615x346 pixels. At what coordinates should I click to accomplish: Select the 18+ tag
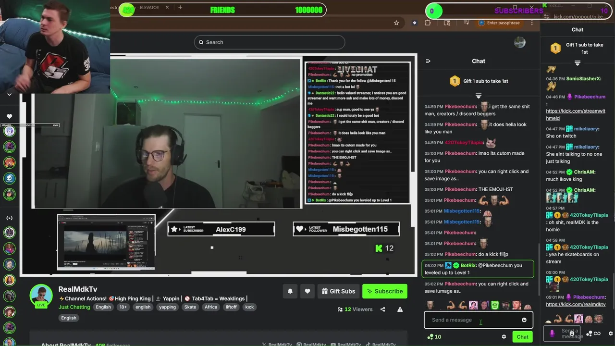pos(123,307)
